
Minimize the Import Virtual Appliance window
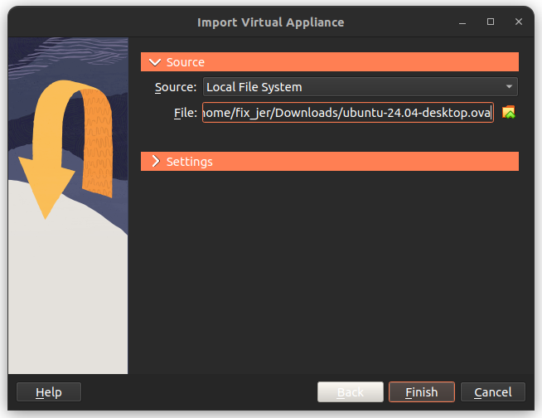point(462,22)
